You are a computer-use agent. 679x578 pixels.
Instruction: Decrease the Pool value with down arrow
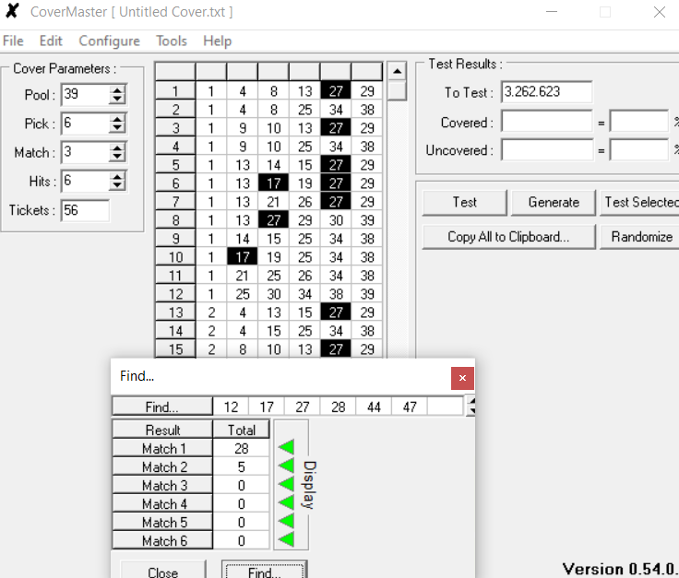click(x=117, y=100)
